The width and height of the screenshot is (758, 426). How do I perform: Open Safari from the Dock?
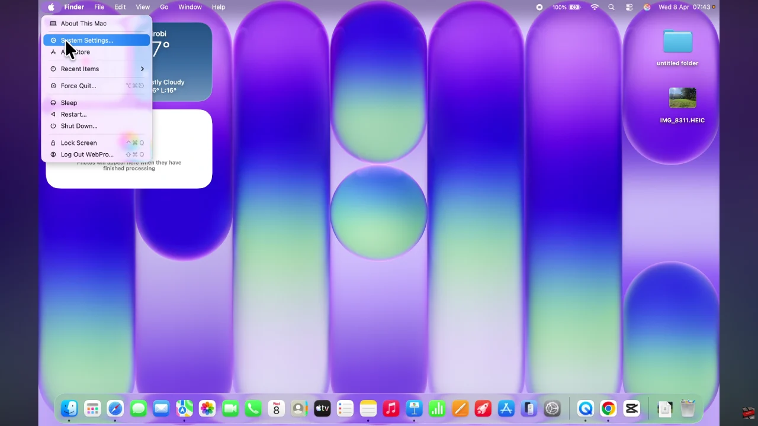click(x=115, y=408)
